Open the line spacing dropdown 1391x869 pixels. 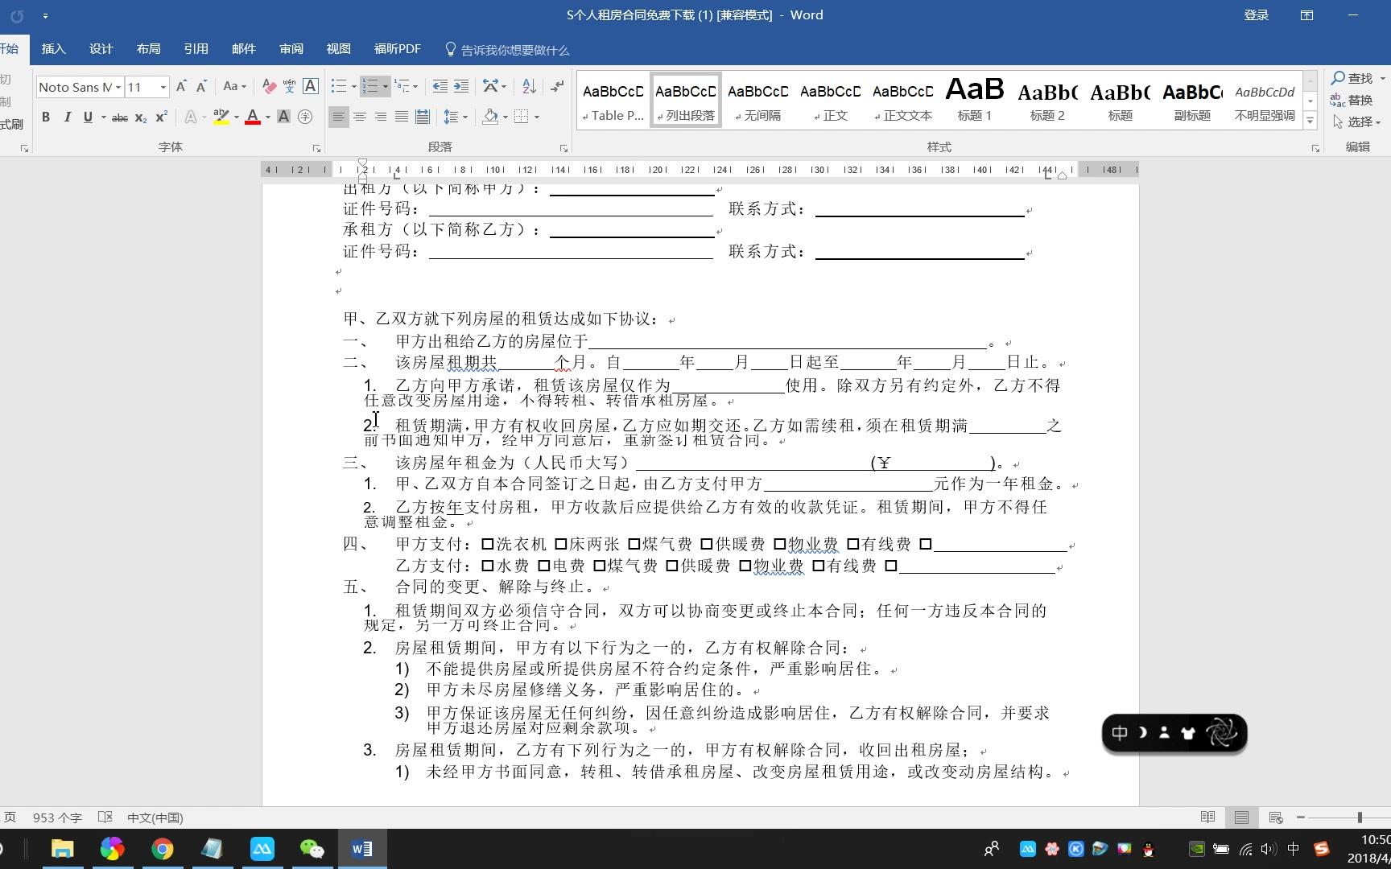pos(456,117)
